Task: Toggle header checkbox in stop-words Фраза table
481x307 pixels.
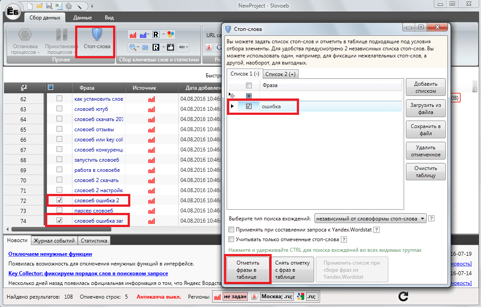Action: [249, 85]
